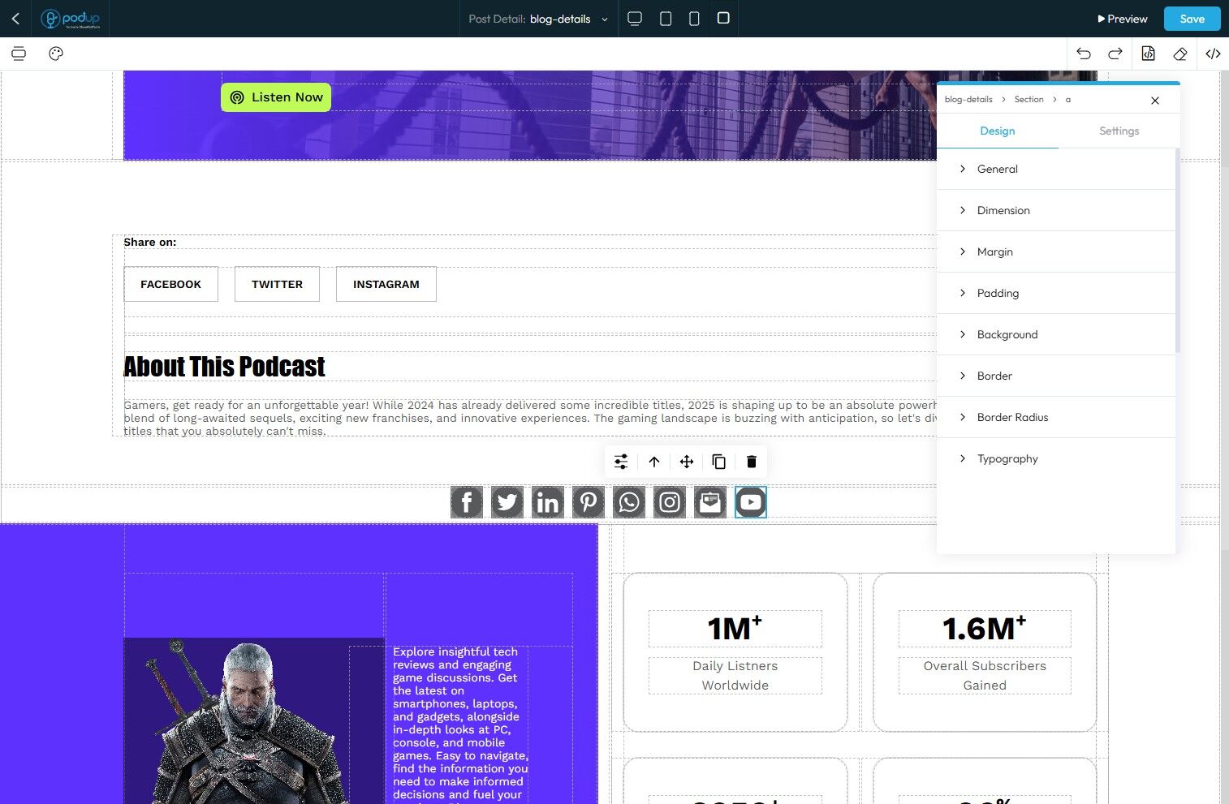The width and height of the screenshot is (1229, 804).
Task: Select the WhatsApp social icon
Action: (629, 502)
